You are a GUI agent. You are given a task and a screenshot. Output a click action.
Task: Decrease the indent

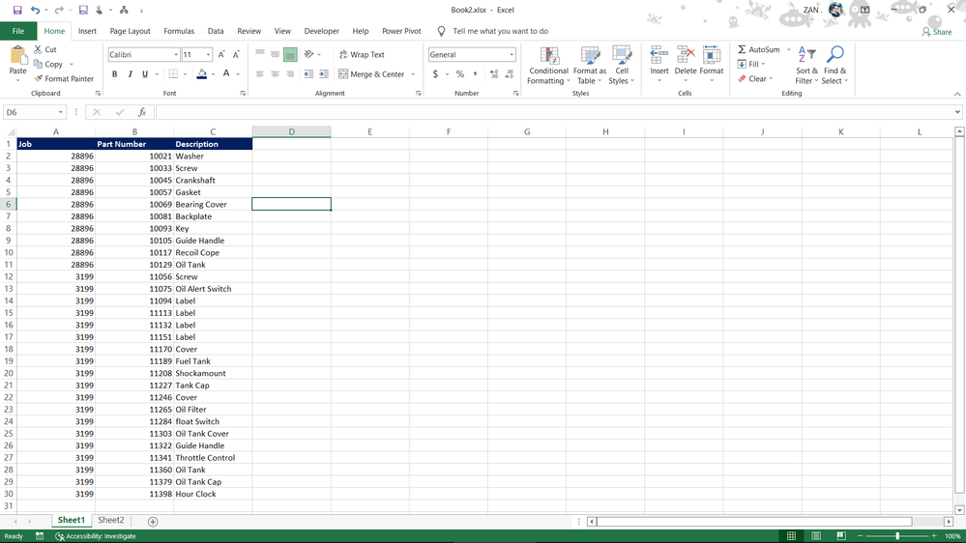click(x=308, y=73)
